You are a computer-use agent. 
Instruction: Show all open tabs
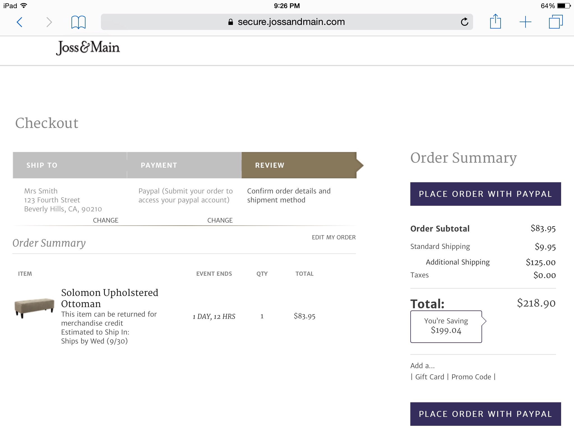(x=556, y=22)
